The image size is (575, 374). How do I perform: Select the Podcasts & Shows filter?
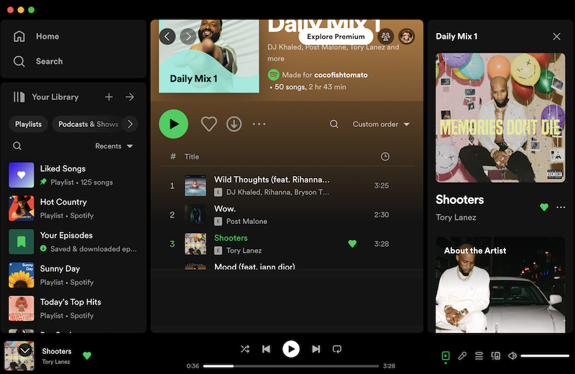(88, 124)
